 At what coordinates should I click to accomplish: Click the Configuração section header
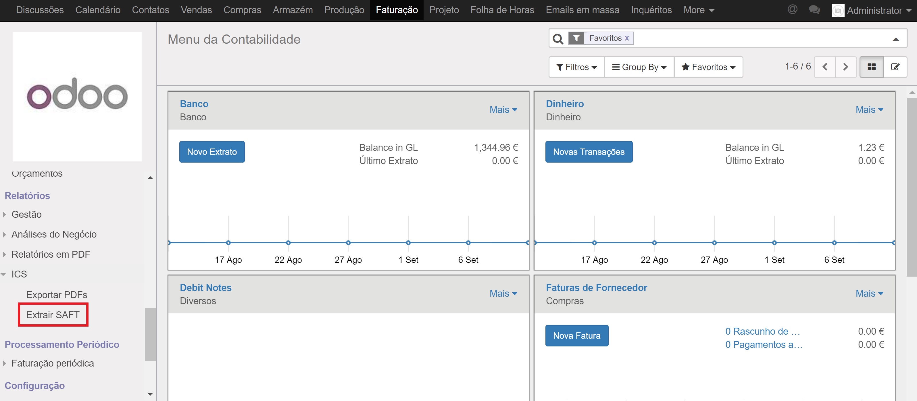(x=34, y=386)
